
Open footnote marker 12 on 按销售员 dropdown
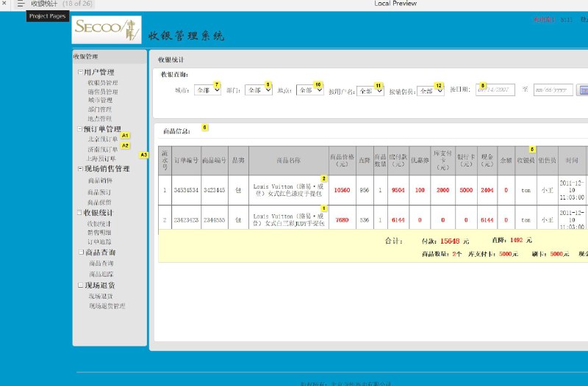439,86
